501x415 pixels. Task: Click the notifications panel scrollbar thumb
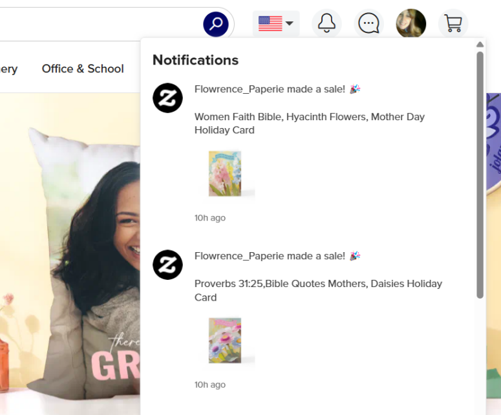(x=480, y=175)
